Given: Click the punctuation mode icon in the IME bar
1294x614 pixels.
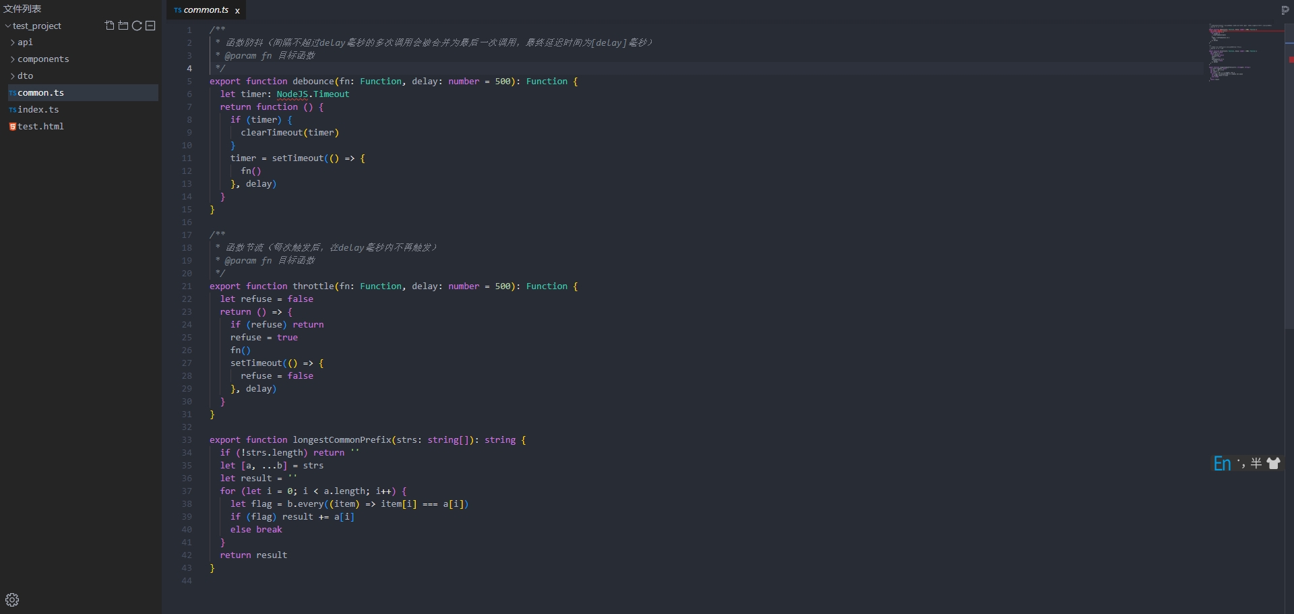Looking at the screenshot, I should 1241,463.
